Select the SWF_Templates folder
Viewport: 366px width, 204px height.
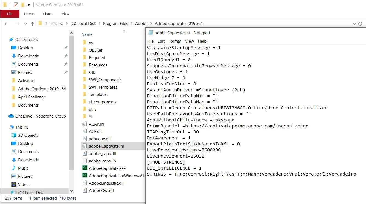click(x=103, y=87)
